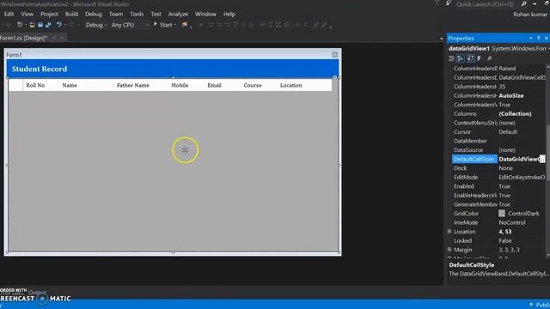Select the Dock property row
The image size is (550, 309).
pyautogui.click(x=498, y=168)
